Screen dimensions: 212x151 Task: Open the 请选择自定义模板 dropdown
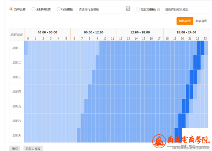point(186,10)
